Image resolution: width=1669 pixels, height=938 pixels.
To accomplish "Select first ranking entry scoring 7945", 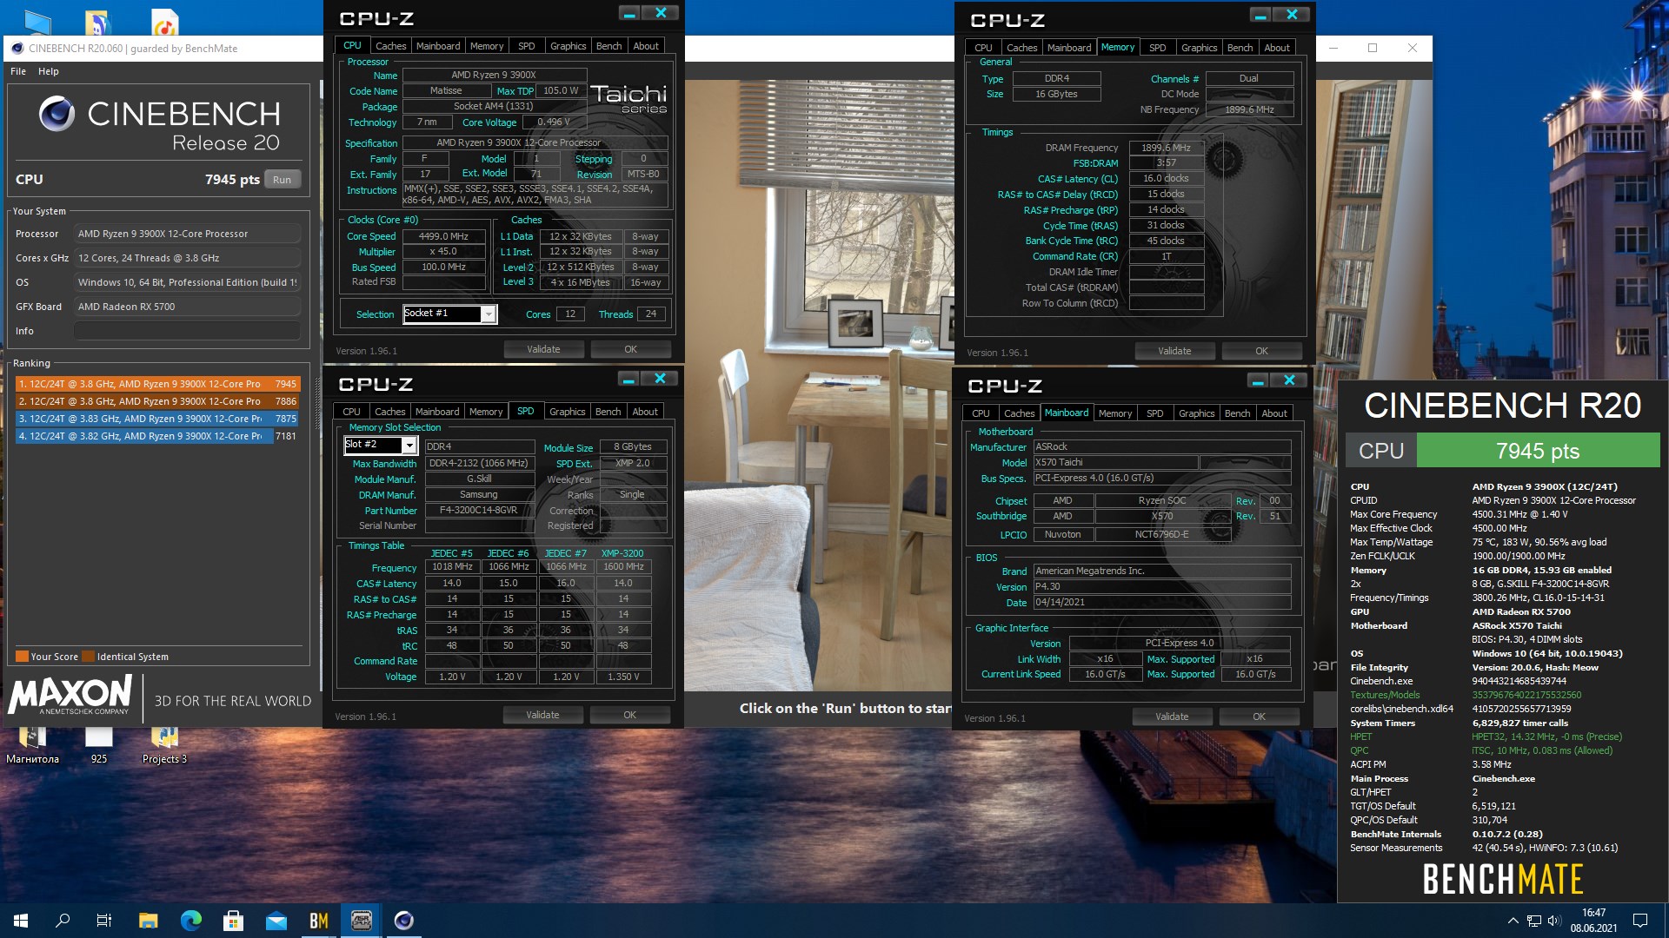I will (x=157, y=384).
